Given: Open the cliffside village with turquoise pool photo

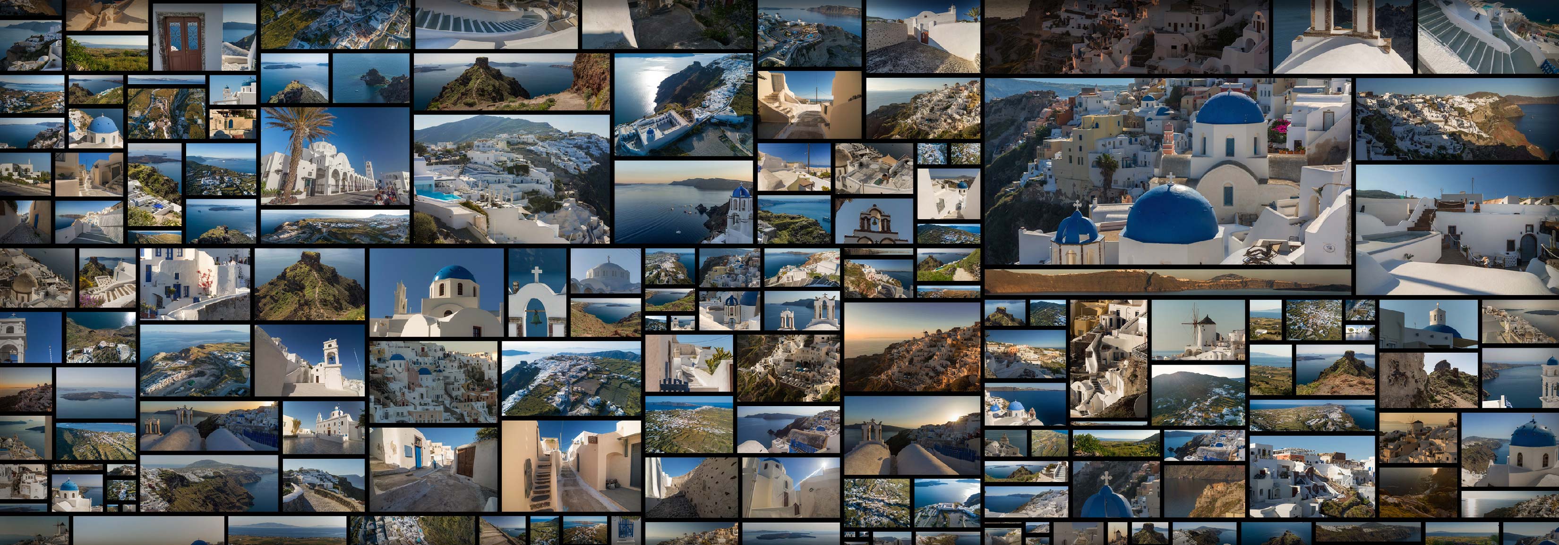Looking at the screenshot, I should pos(511,179).
